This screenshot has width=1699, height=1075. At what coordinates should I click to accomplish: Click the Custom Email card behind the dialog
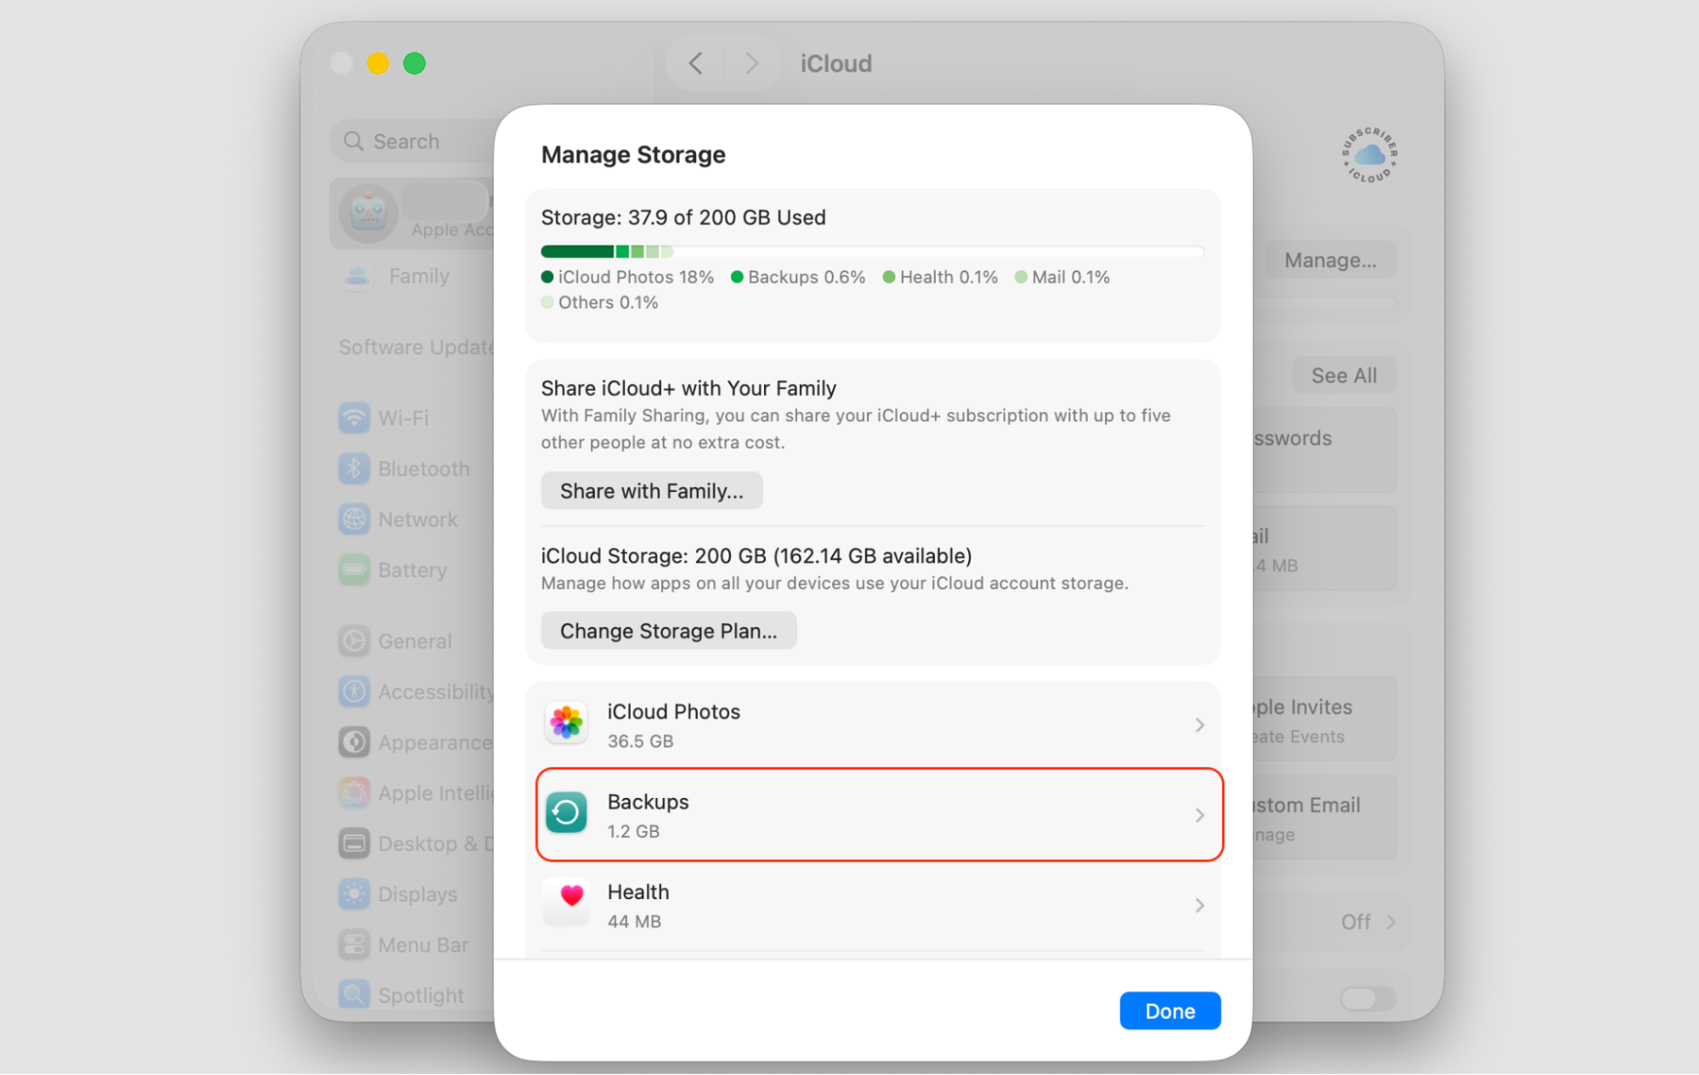pos(1324,818)
